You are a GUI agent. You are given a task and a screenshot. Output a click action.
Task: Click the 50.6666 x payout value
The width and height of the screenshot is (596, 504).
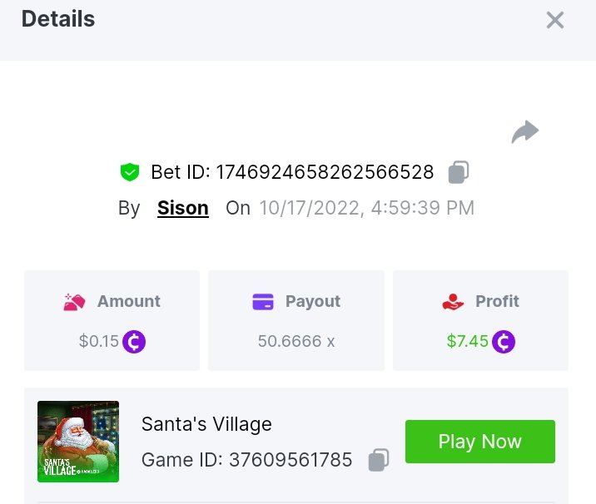coord(296,342)
